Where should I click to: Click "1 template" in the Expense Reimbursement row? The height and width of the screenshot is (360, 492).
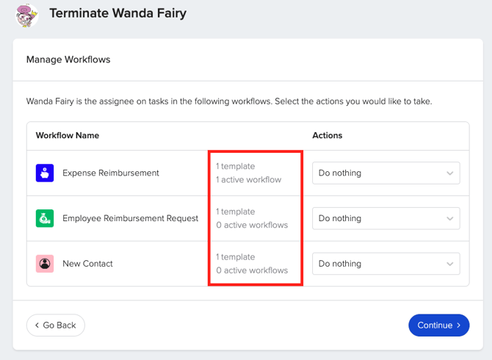tap(235, 166)
